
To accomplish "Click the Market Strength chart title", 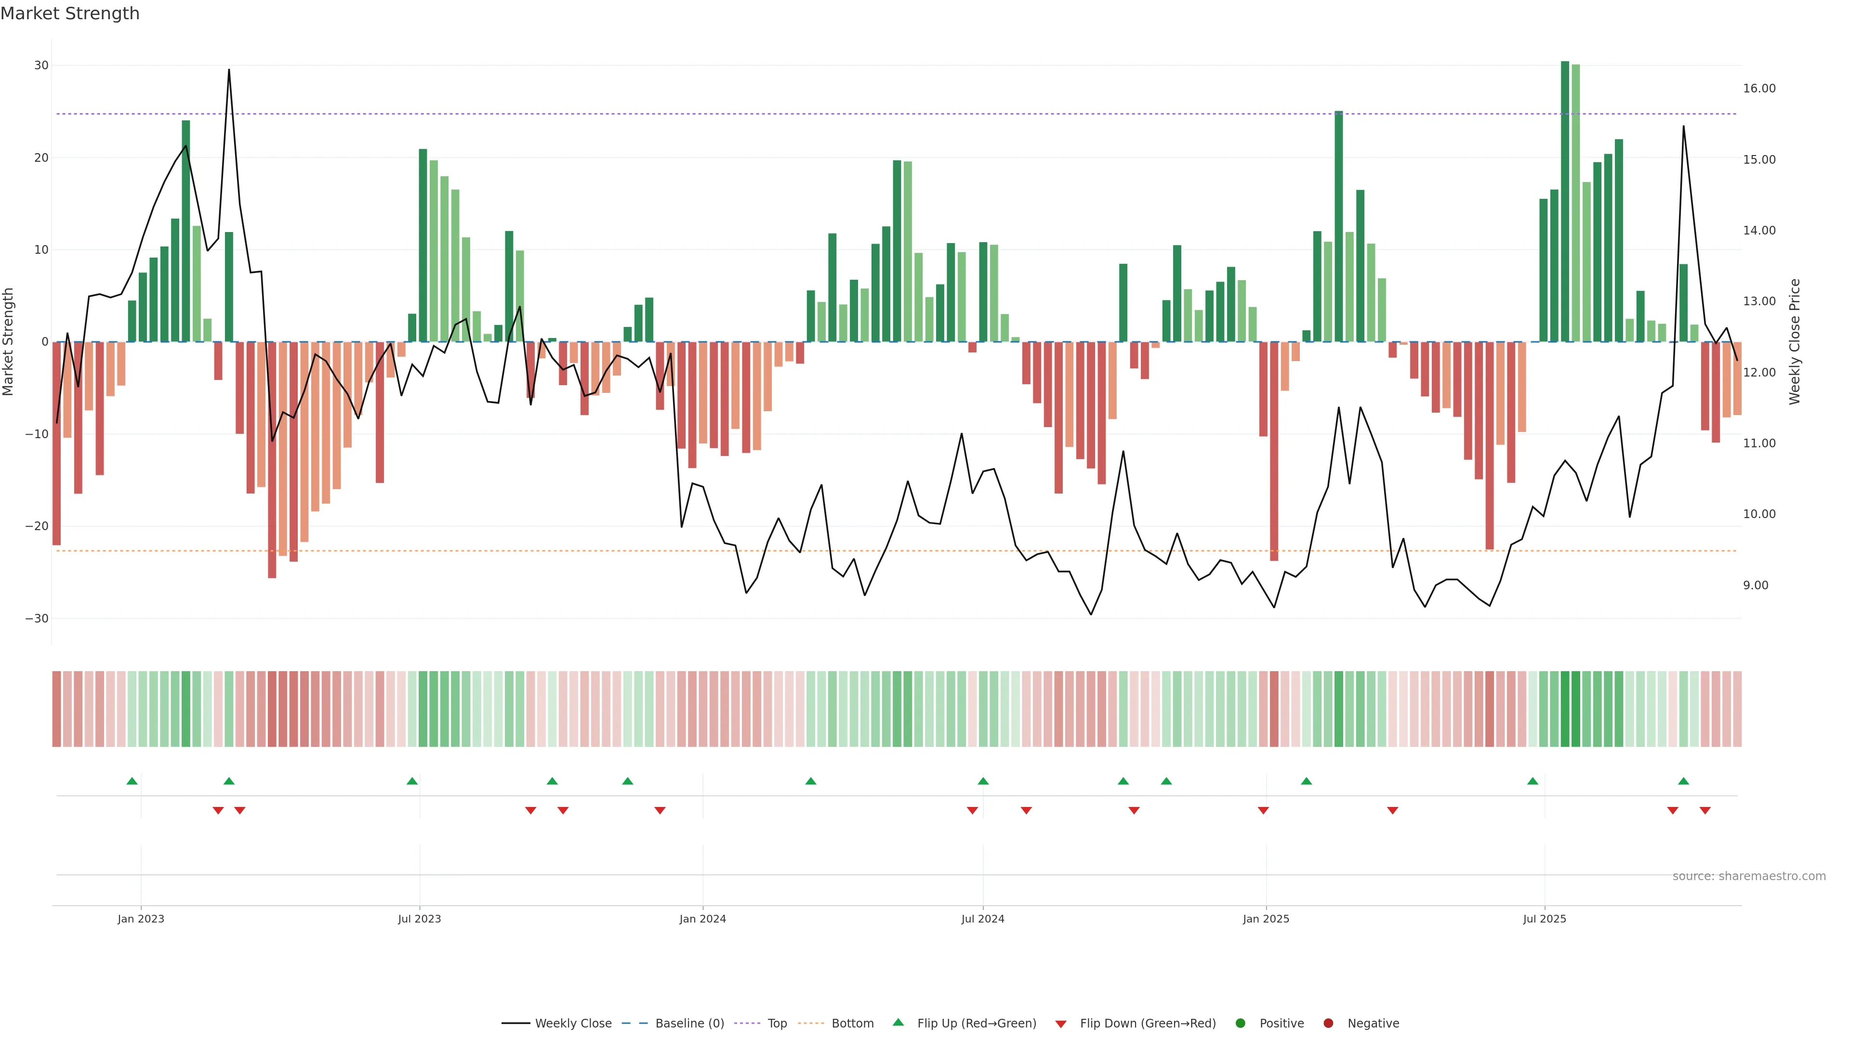I will [x=70, y=13].
